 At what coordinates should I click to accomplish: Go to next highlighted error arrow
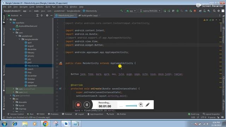[220, 20]
